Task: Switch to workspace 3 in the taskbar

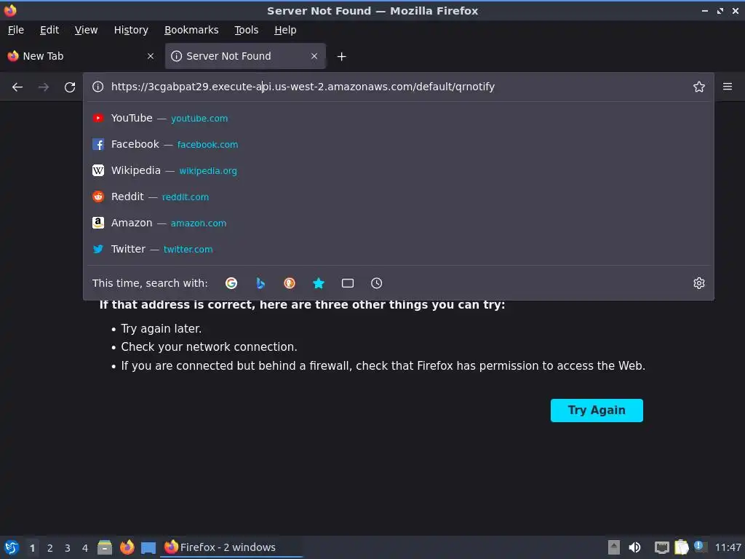Action: 68,548
